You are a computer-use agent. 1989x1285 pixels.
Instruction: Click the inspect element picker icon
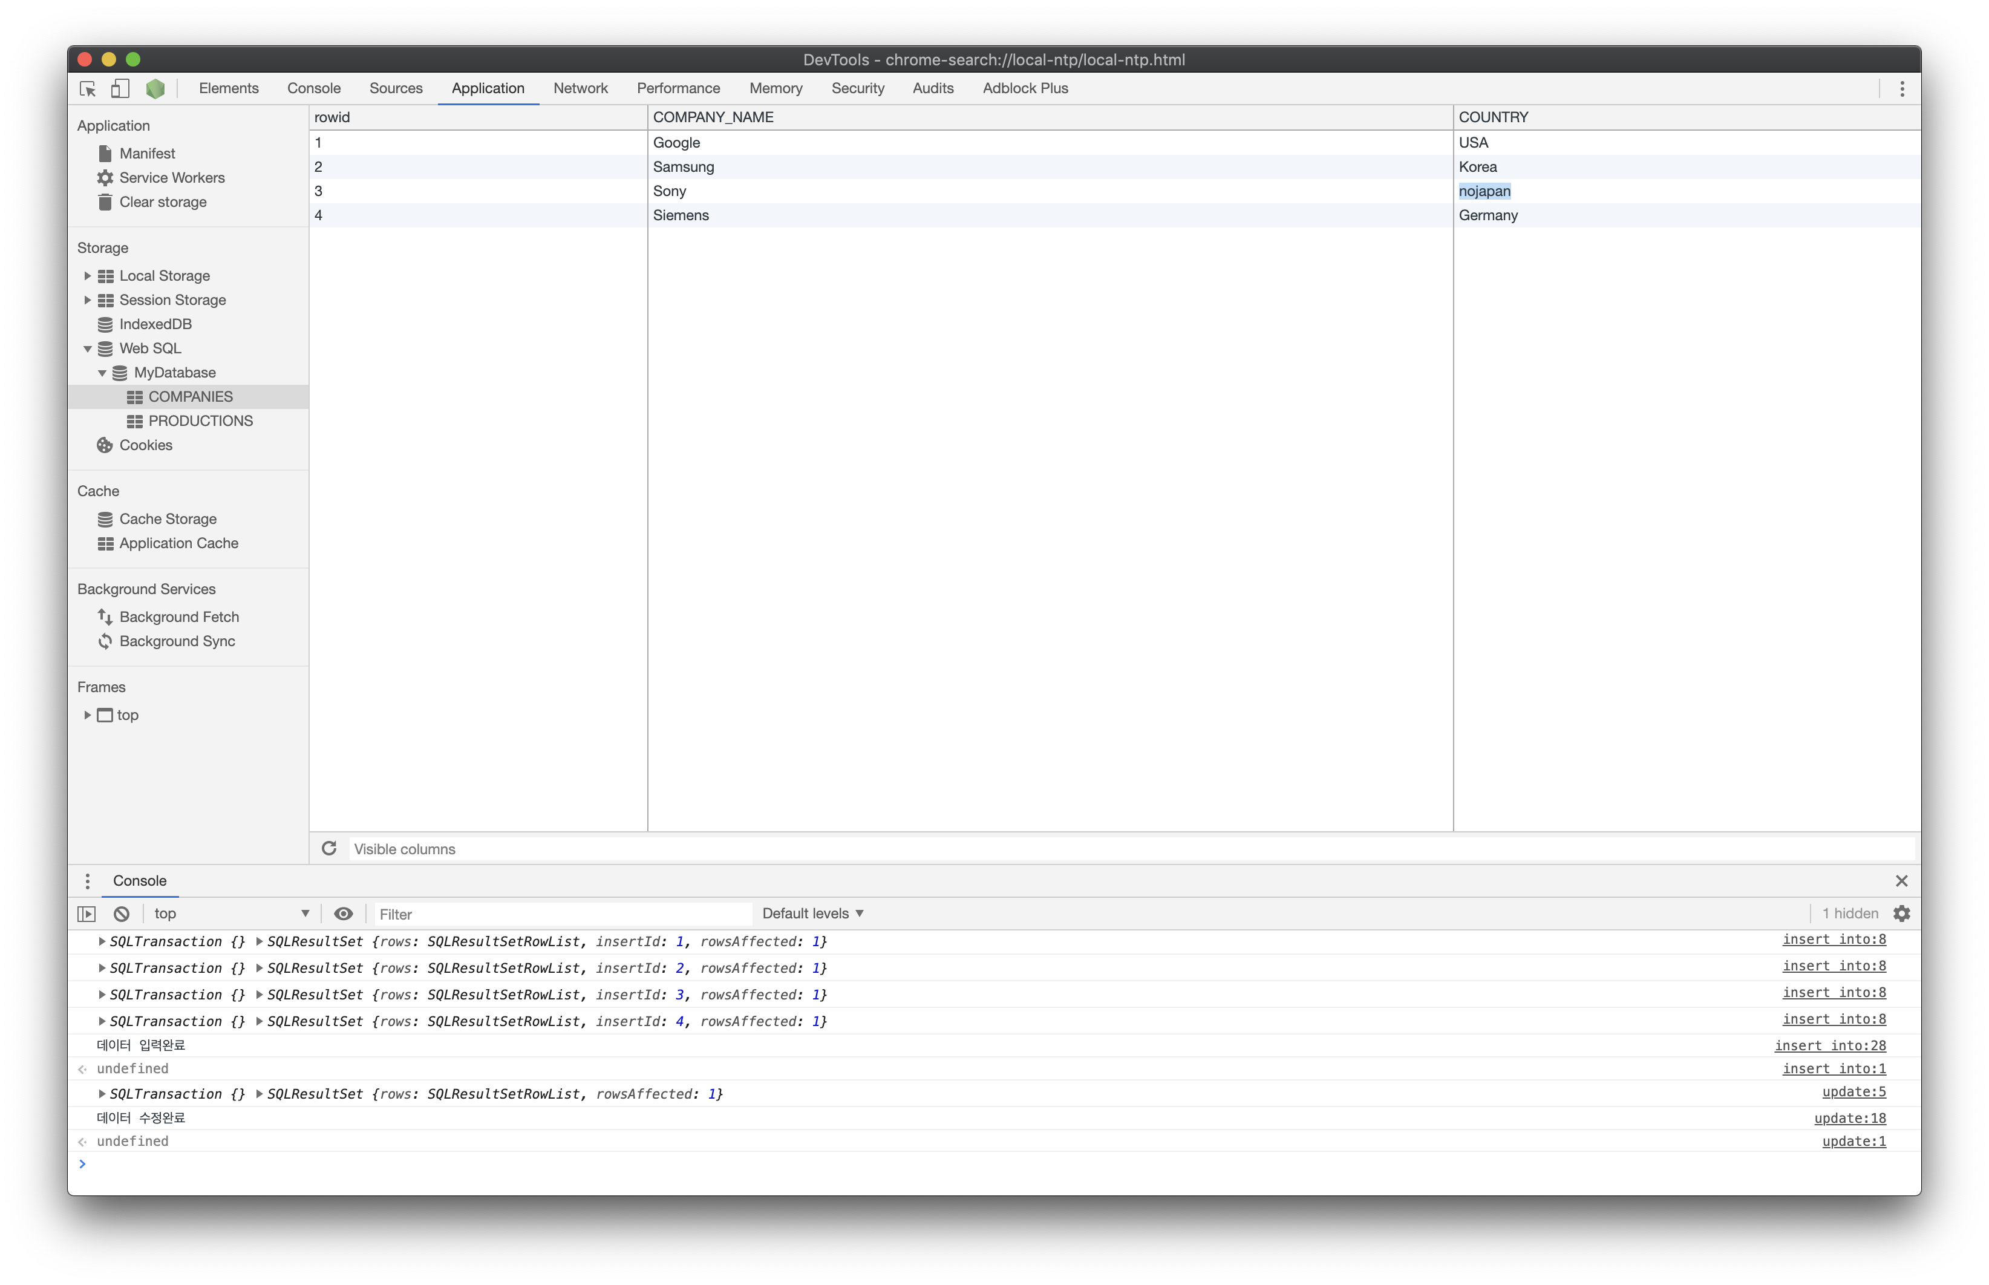[88, 88]
